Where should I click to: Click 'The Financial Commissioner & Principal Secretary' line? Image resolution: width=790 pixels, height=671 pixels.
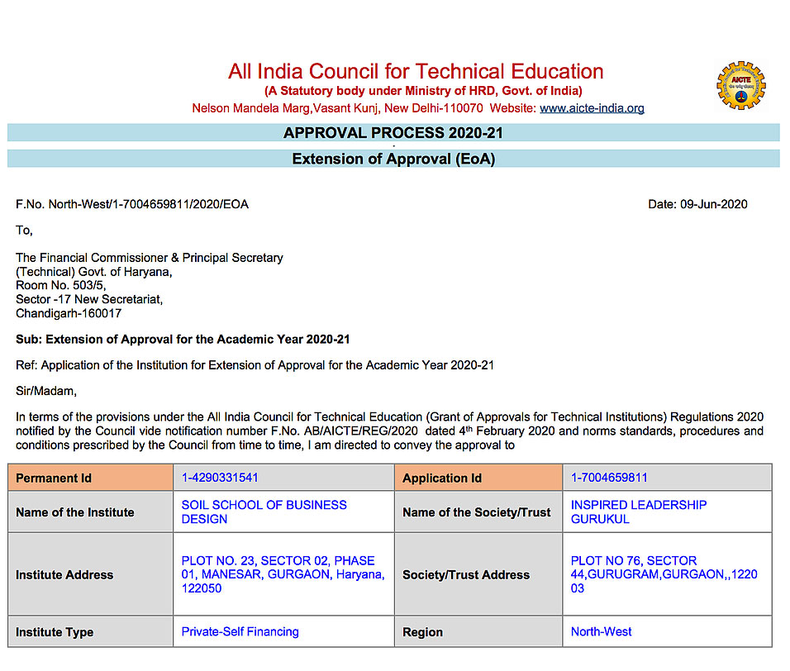click(x=149, y=258)
